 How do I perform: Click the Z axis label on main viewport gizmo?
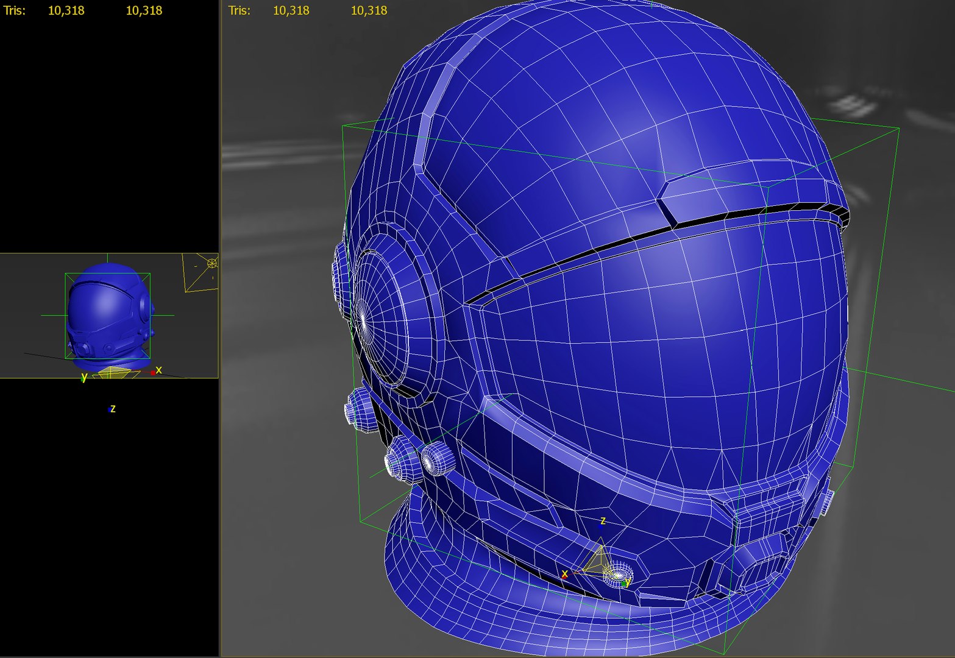603,520
